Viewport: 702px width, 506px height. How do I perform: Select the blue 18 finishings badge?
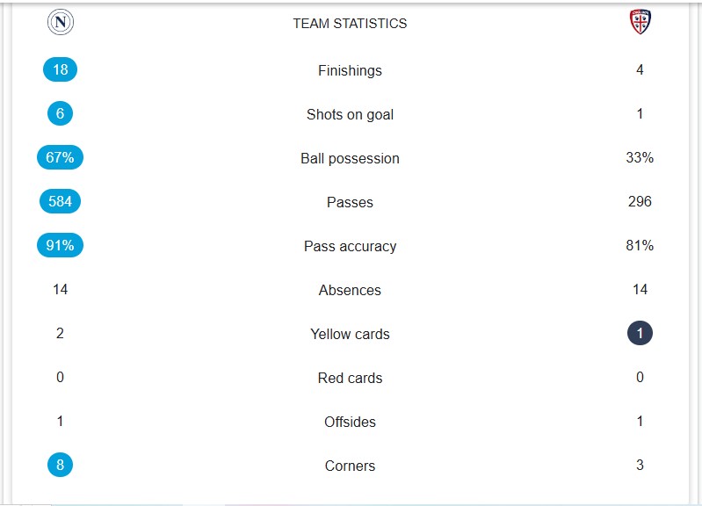(60, 69)
